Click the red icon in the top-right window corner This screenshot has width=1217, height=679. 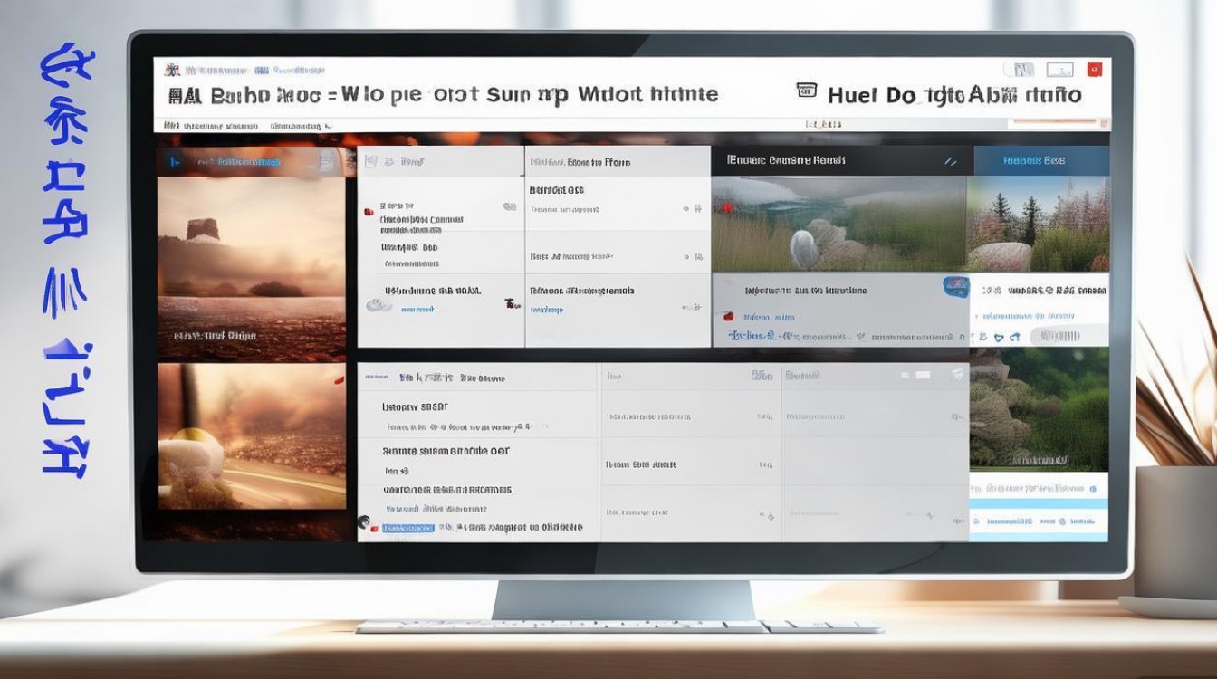pos(1094,70)
